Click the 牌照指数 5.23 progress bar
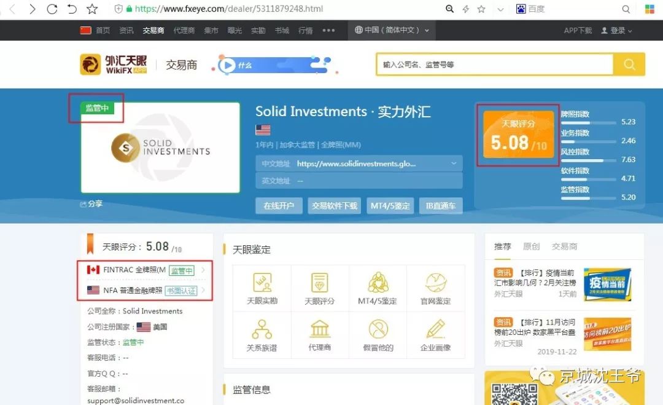Image resolution: width=663 pixels, height=405 pixels. coord(588,123)
